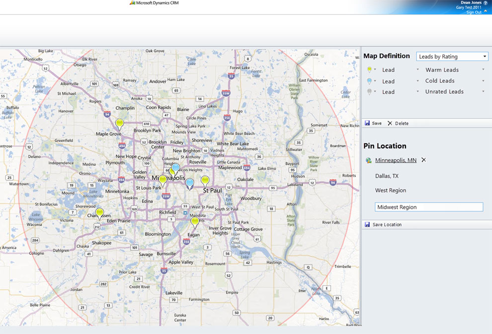Expand the Lead entity dropdown in Cold Leads row

click(417, 80)
